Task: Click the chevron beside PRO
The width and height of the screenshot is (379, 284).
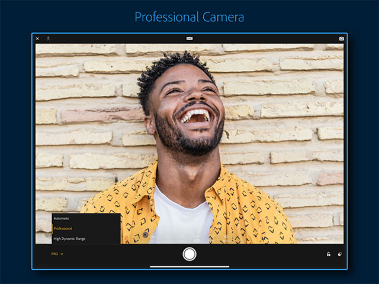Action: click(x=62, y=254)
